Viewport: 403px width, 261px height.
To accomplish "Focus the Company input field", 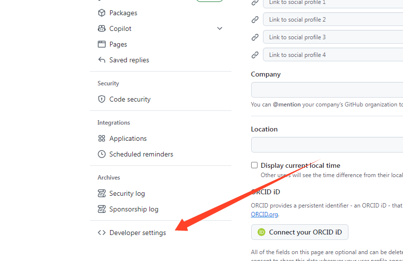I will pos(327,90).
